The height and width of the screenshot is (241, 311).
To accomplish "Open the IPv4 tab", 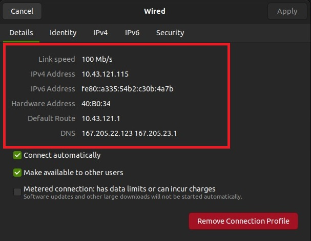I will (x=100, y=33).
